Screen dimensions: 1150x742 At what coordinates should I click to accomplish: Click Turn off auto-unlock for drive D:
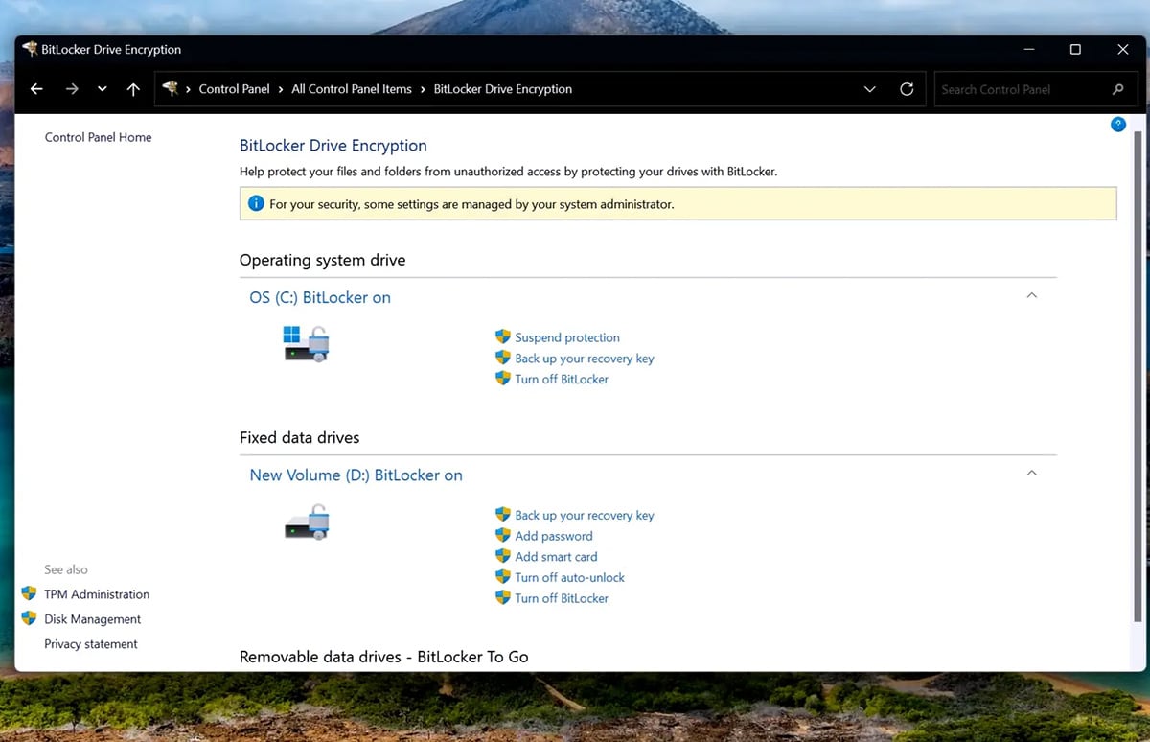569,577
